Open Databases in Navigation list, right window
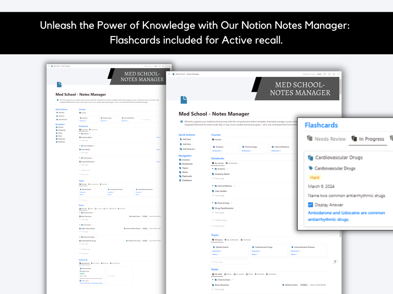This screenshot has height=294, width=393. 185,181
